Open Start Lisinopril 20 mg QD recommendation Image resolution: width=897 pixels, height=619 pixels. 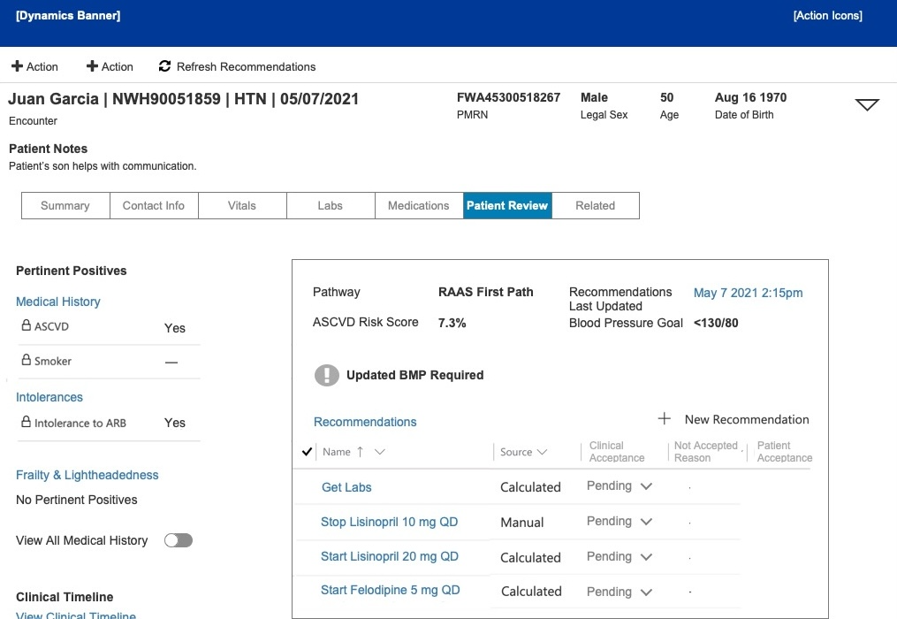(x=390, y=556)
